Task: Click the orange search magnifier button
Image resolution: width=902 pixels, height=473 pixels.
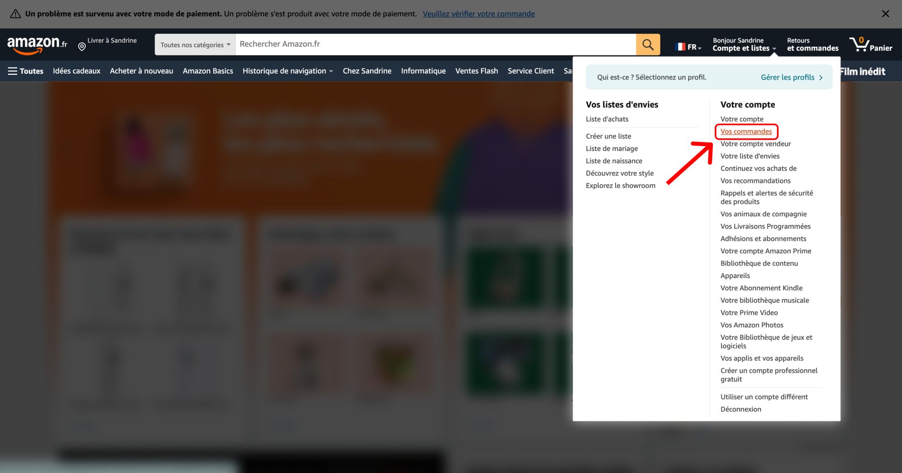Action: 648,45
